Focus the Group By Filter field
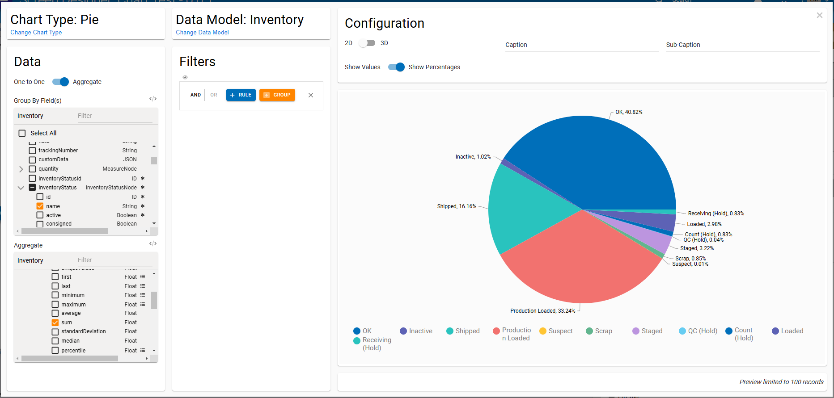Screen dimensions: 834x398 coord(115,116)
